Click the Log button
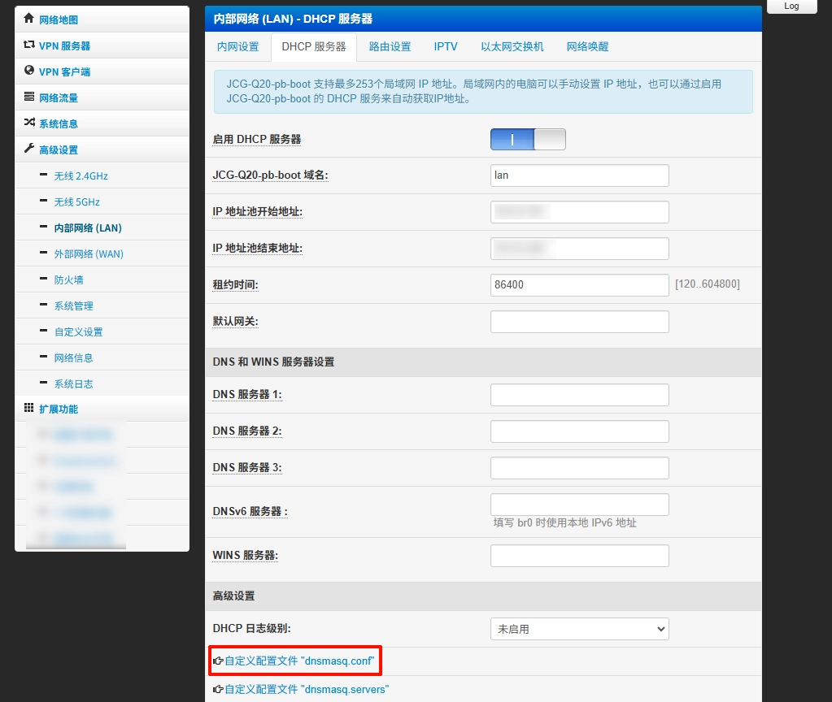 790,6
